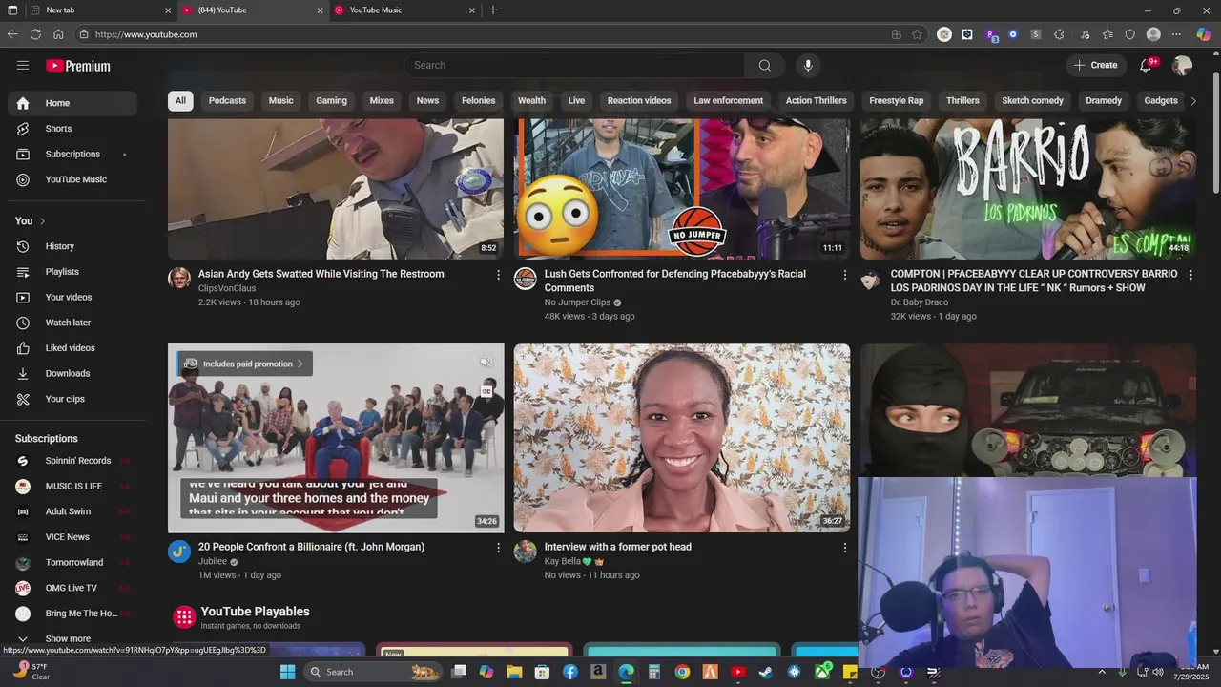Click the Jubilee channel avatar
Screen dimensions: 1221x687
[179, 551]
